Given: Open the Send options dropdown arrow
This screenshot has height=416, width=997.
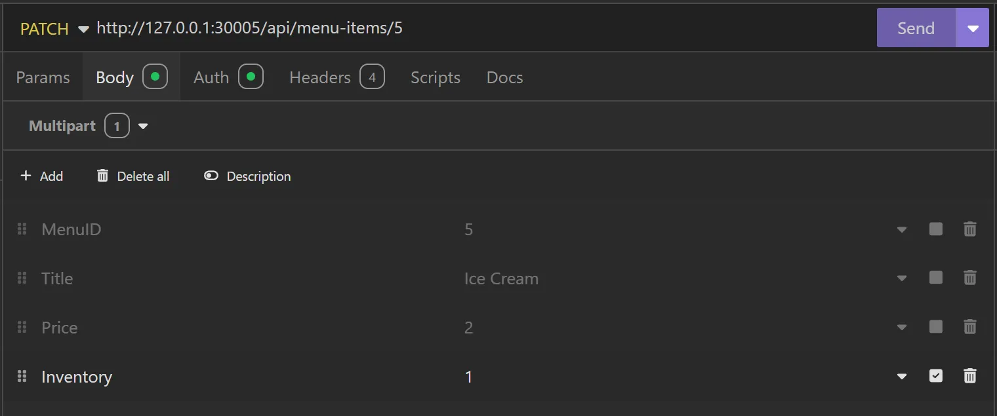Looking at the screenshot, I should coord(973,28).
